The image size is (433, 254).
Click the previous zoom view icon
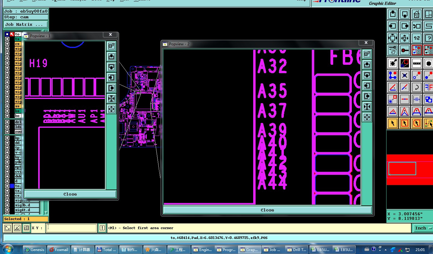[x=417, y=26]
